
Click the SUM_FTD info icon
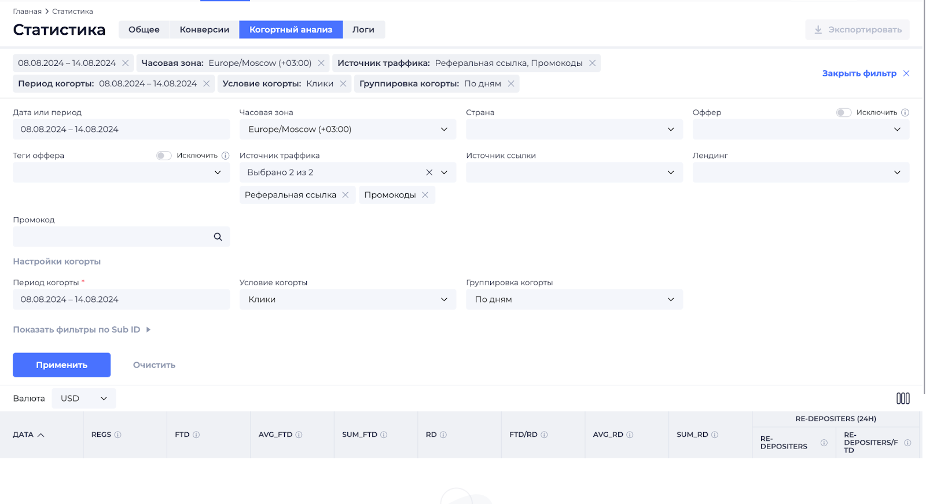click(x=384, y=435)
